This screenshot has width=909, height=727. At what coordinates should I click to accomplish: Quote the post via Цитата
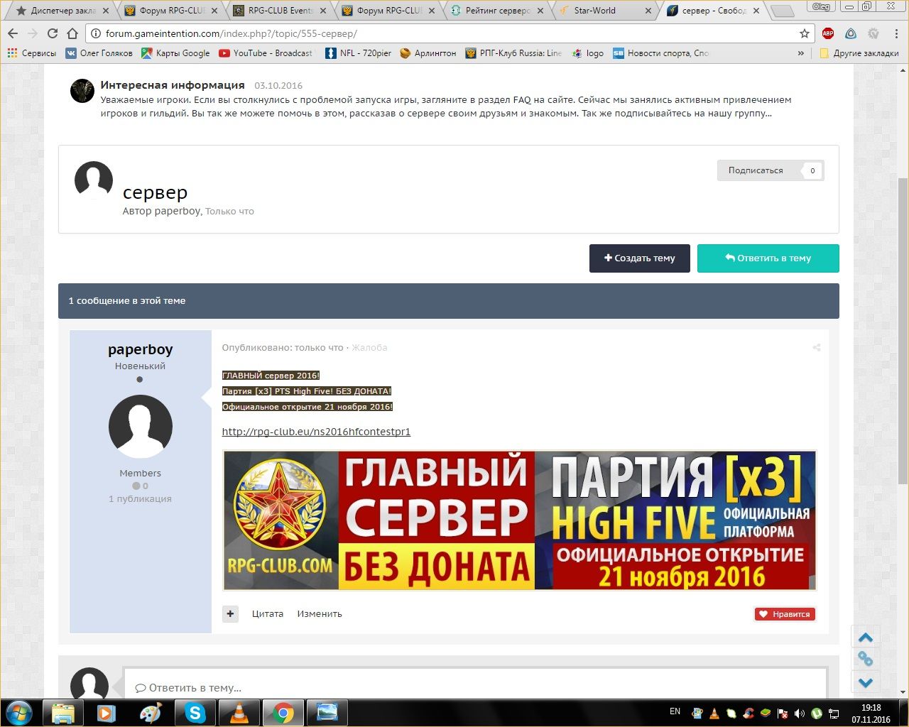coord(268,614)
